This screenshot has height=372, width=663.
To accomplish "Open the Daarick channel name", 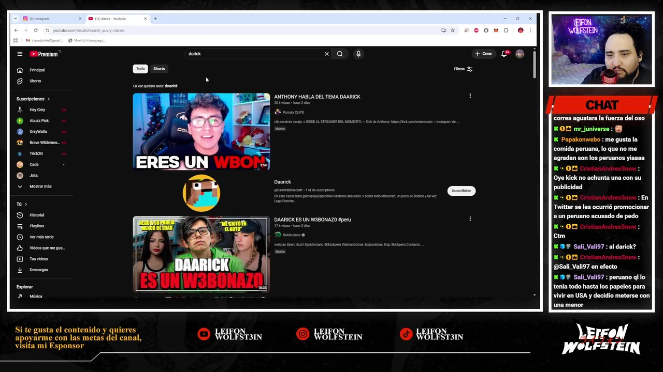I will tap(282, 182).
